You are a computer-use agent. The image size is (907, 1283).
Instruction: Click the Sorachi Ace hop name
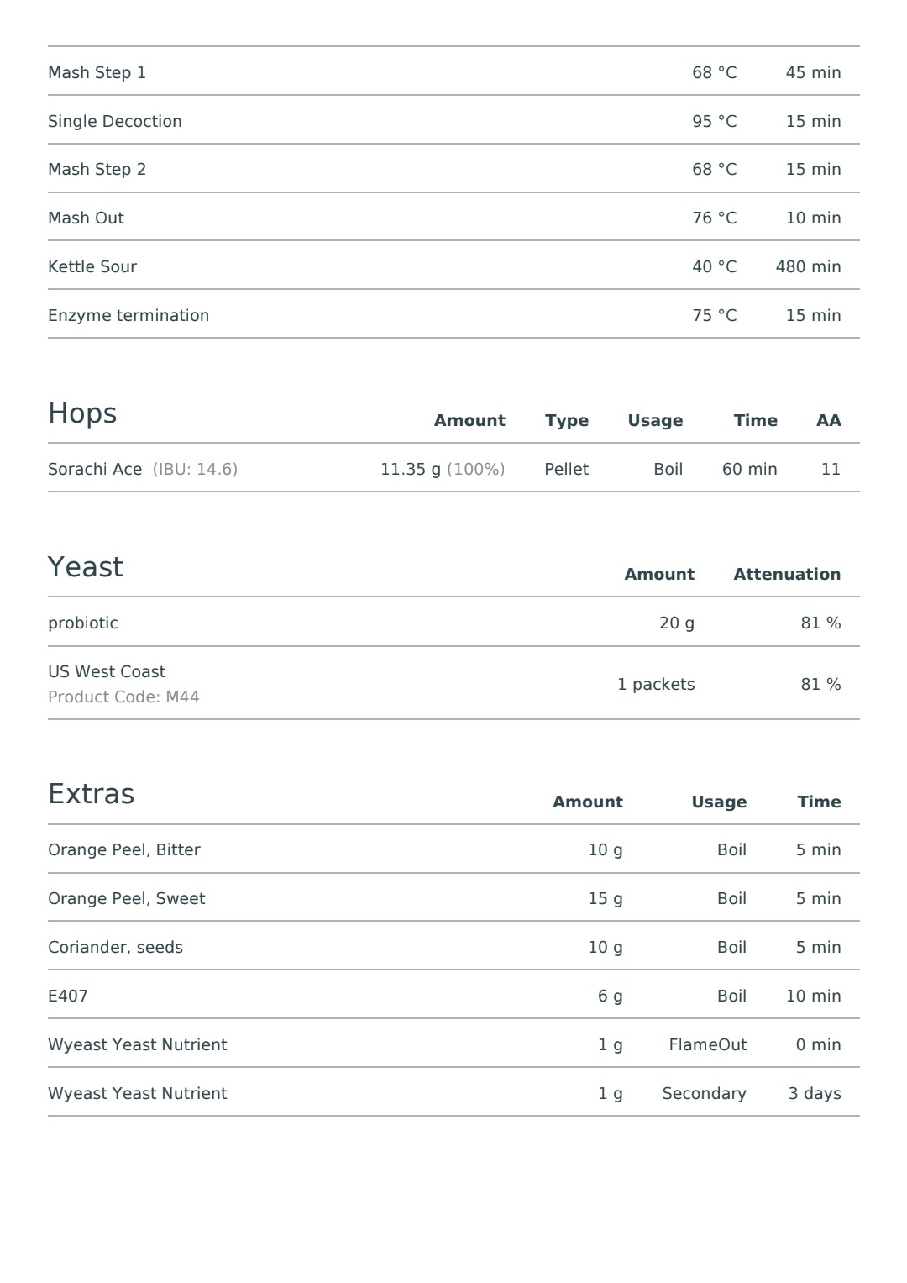click(95, 469)
